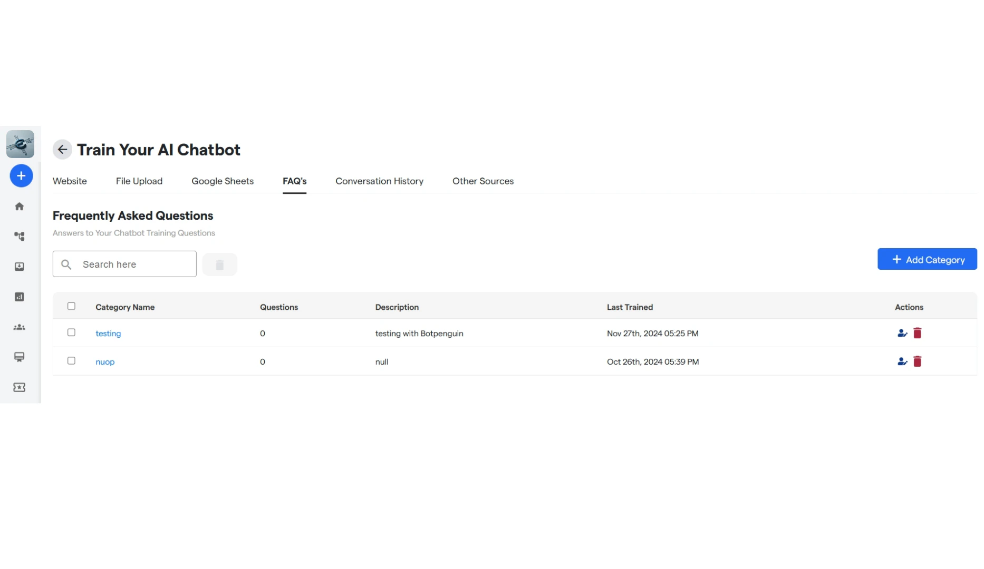The image size is (984, 569).
Task: Click the Category Name column header
Action: coord(125,307)
